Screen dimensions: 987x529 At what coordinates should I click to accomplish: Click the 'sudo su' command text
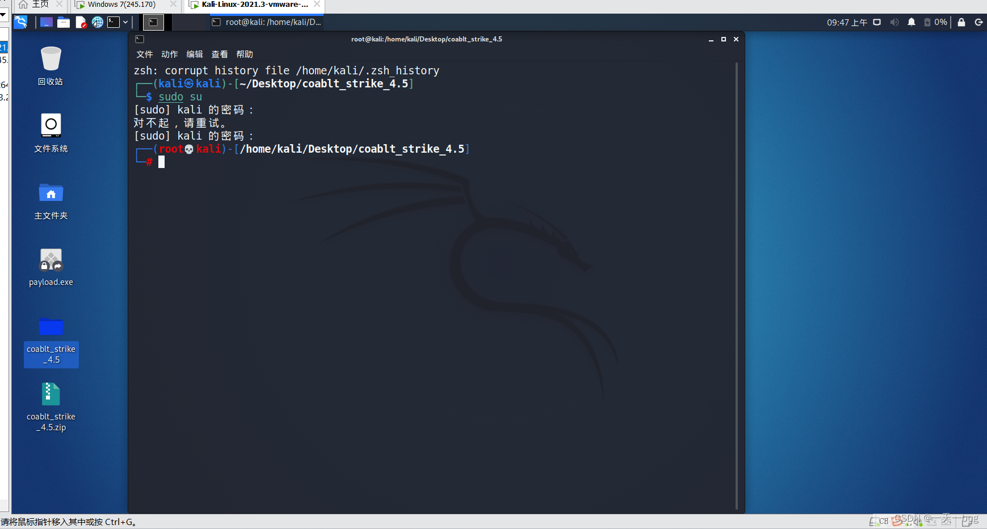point(180,97)
